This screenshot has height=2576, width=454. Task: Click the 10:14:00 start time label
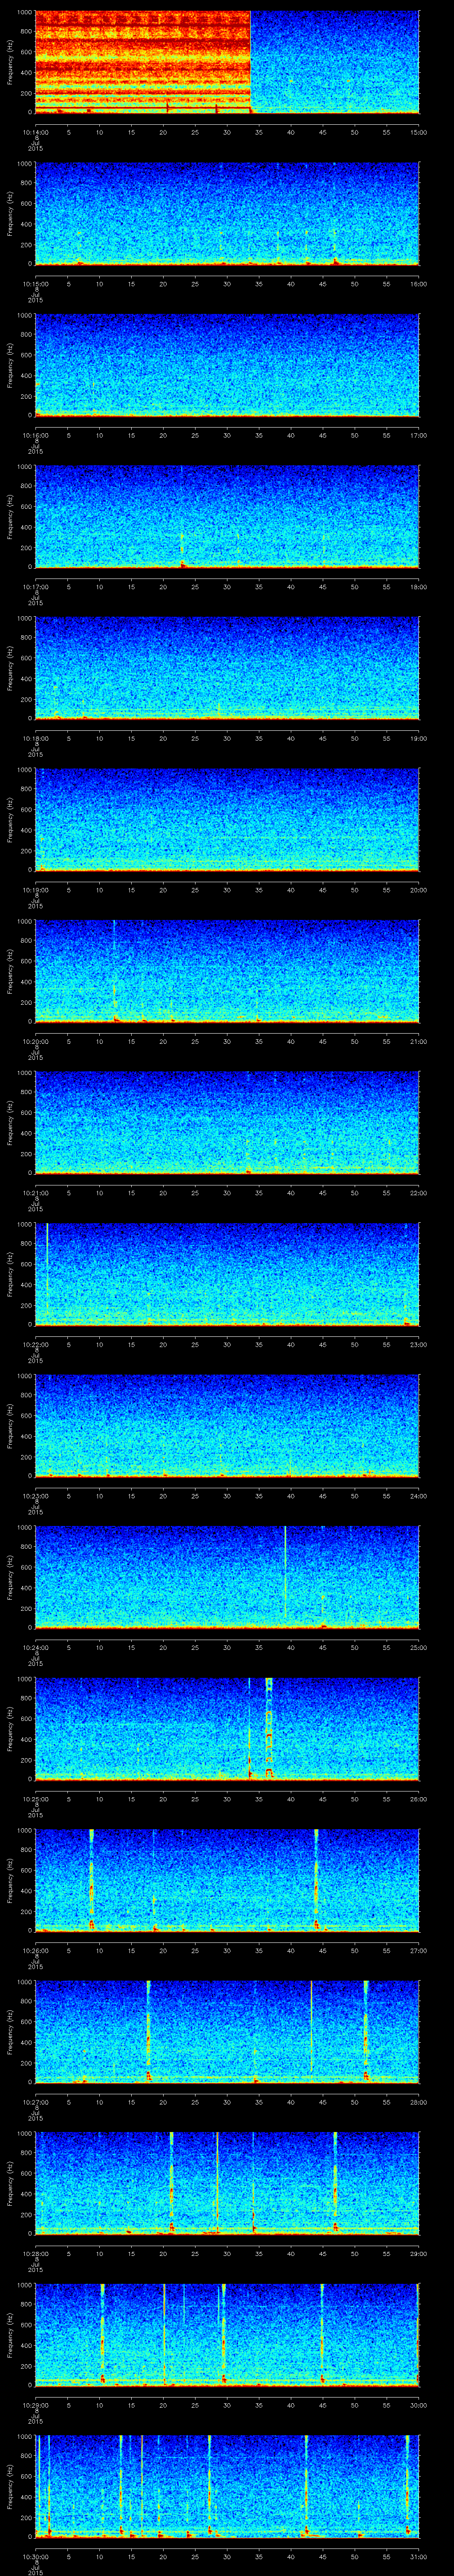(35, 132)
